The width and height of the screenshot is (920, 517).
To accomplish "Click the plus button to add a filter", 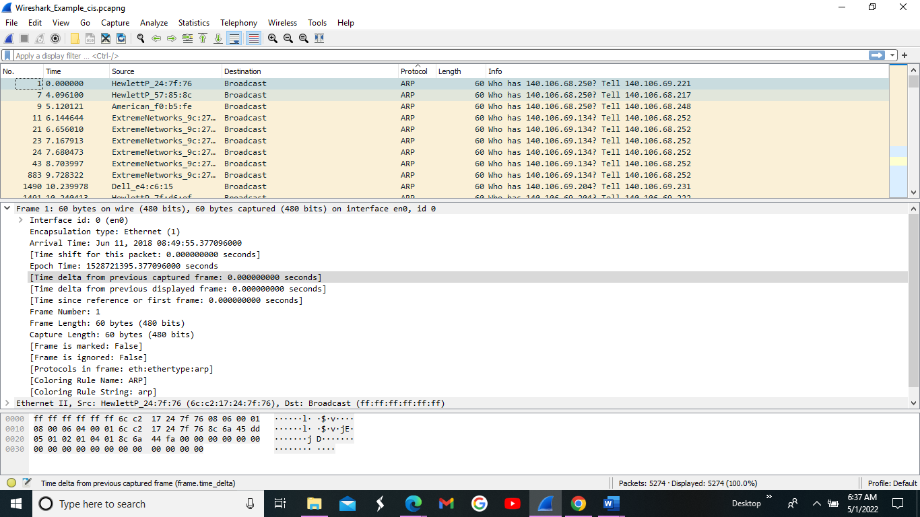I will [x=905, y=55].
